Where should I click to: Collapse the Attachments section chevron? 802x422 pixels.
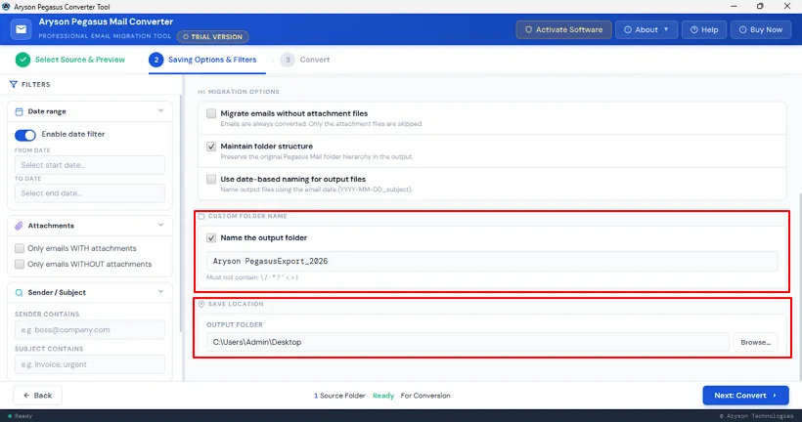[x=160, y=226]
